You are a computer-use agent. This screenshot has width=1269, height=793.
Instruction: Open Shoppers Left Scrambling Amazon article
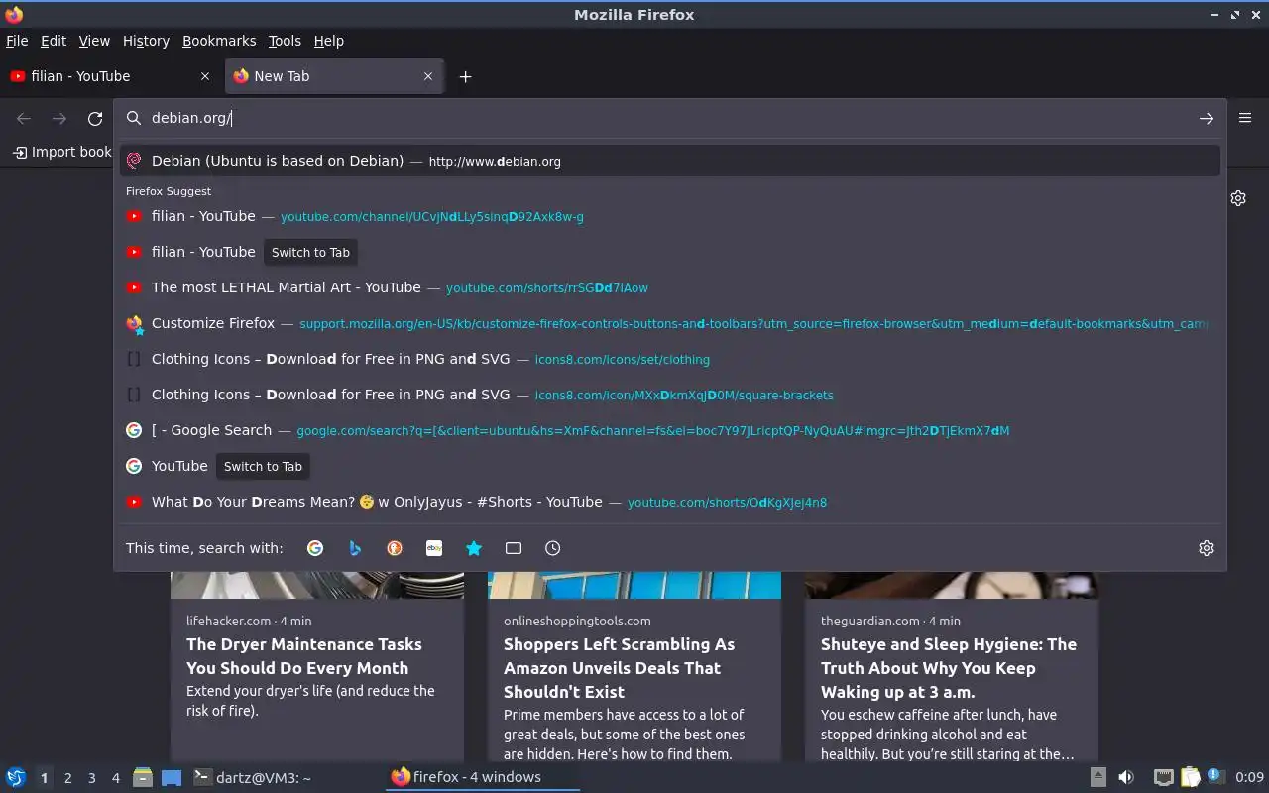[x=619, y=668]
